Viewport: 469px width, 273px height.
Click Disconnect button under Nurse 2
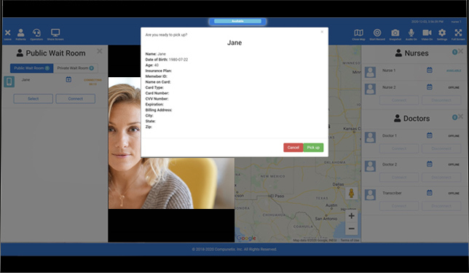click(x=441, y=100)
